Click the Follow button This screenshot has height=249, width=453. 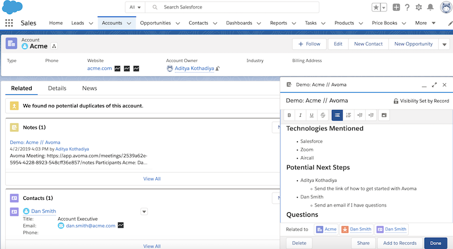[309, 44]
